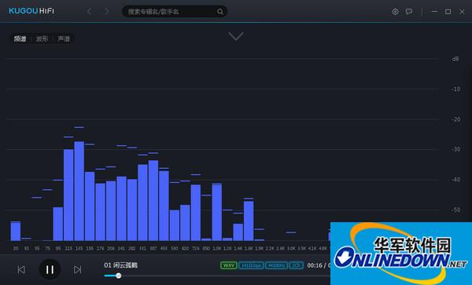
Task: Open the feedback chat bubble icon
Action: point(409,12)
